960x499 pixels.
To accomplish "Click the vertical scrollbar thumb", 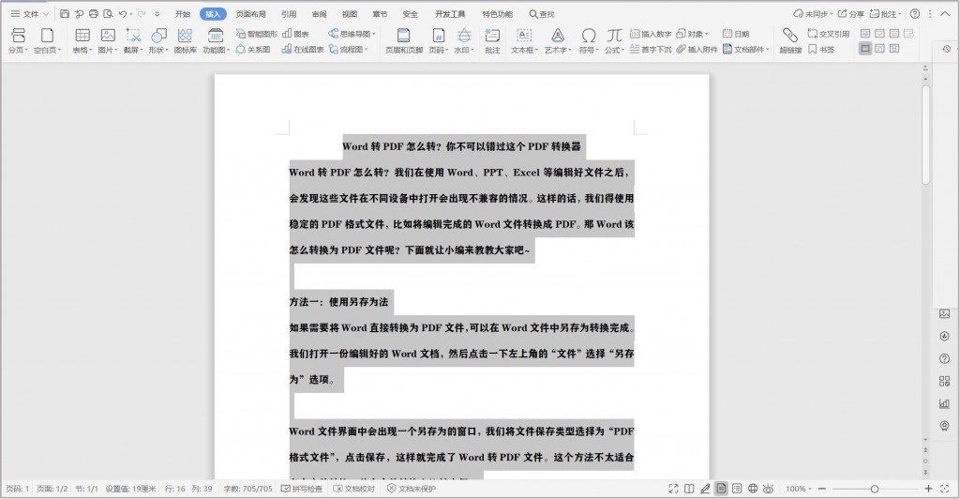I will click(x=925, y=135).
